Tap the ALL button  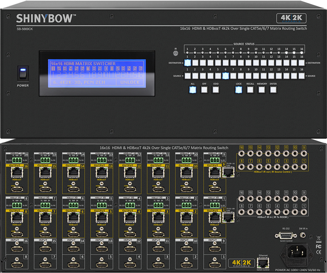[x=193, y=90]
